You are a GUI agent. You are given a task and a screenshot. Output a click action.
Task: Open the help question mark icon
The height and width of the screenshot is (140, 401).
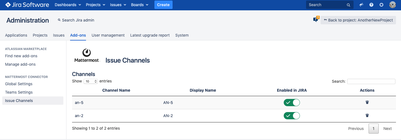[371, 5]
